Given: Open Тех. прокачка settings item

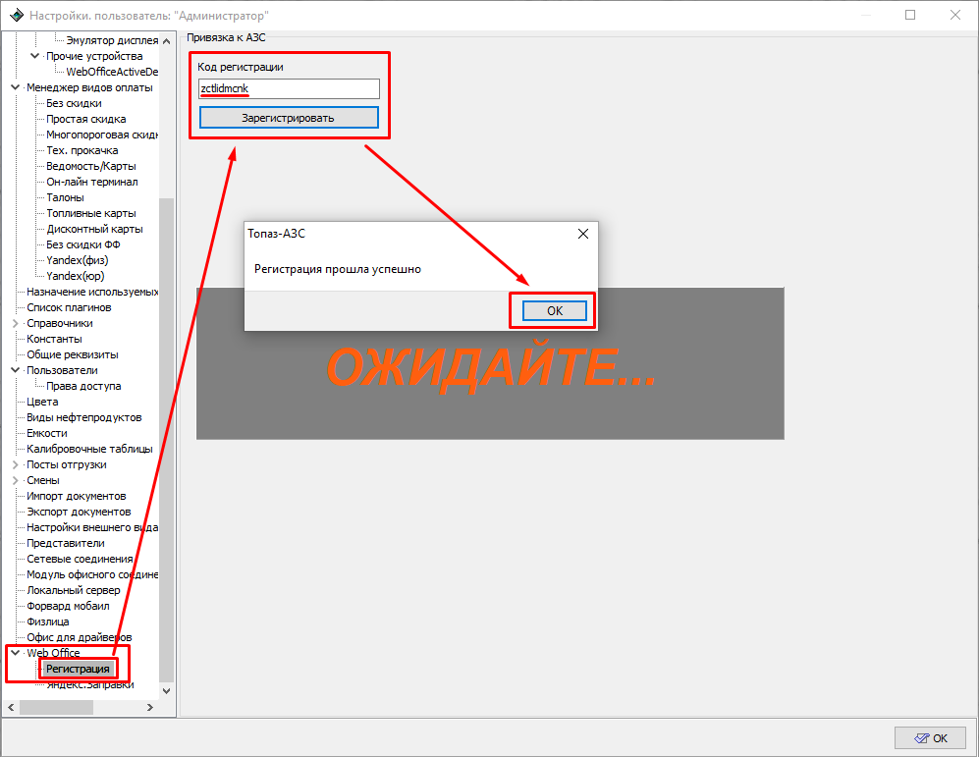Looking at the screenshot, I should (x=82, y=150).
